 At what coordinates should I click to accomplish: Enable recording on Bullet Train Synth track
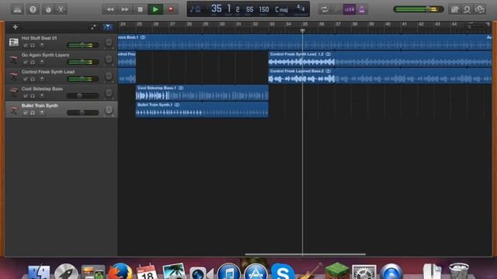click(42, 112)
